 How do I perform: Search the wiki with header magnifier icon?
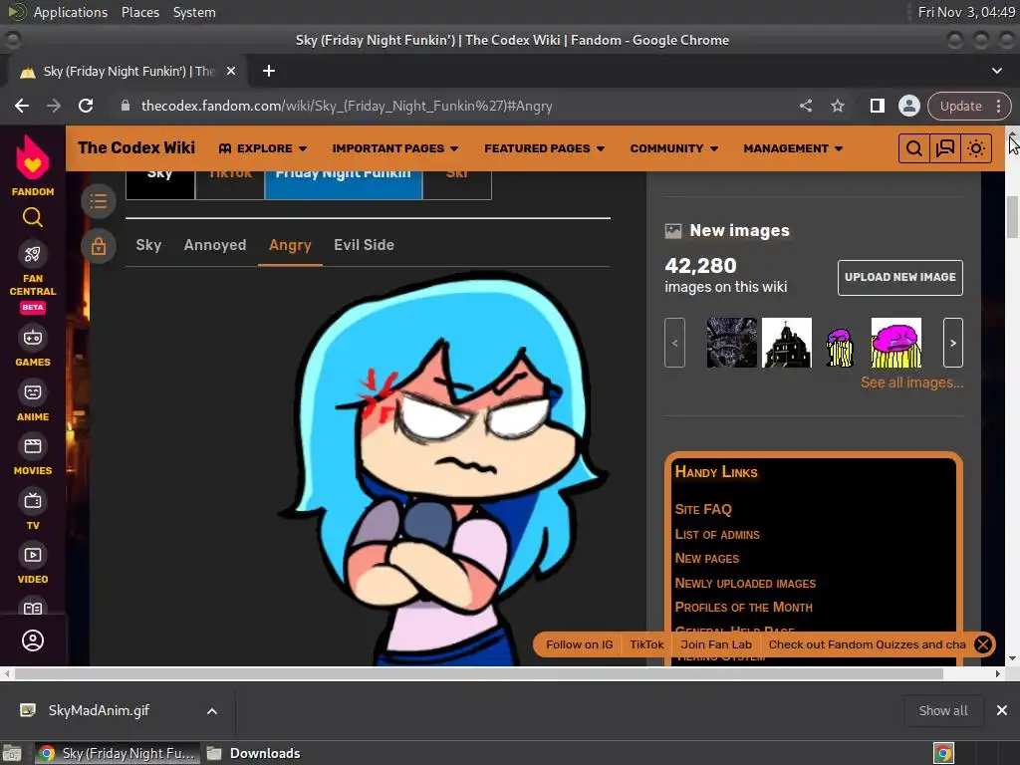coord(914,148)
